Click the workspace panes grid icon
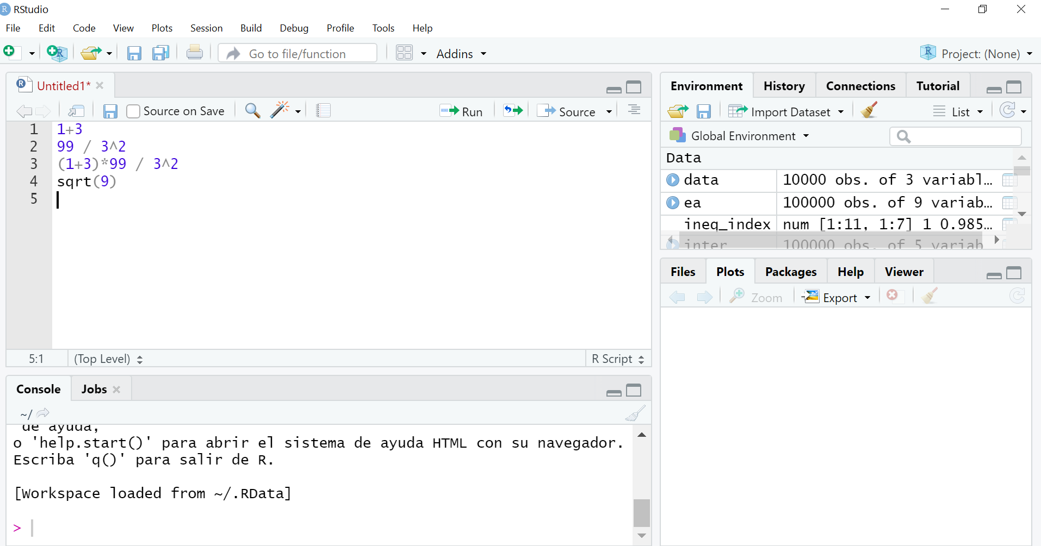The image size is (1041, 546). point(404,53)
